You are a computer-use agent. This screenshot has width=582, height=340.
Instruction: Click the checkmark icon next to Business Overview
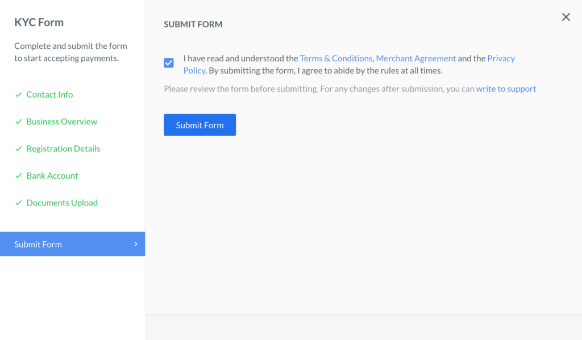tap(18, 121)
